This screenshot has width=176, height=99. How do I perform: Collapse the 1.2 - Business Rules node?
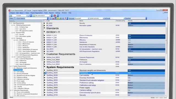[12, 33]
